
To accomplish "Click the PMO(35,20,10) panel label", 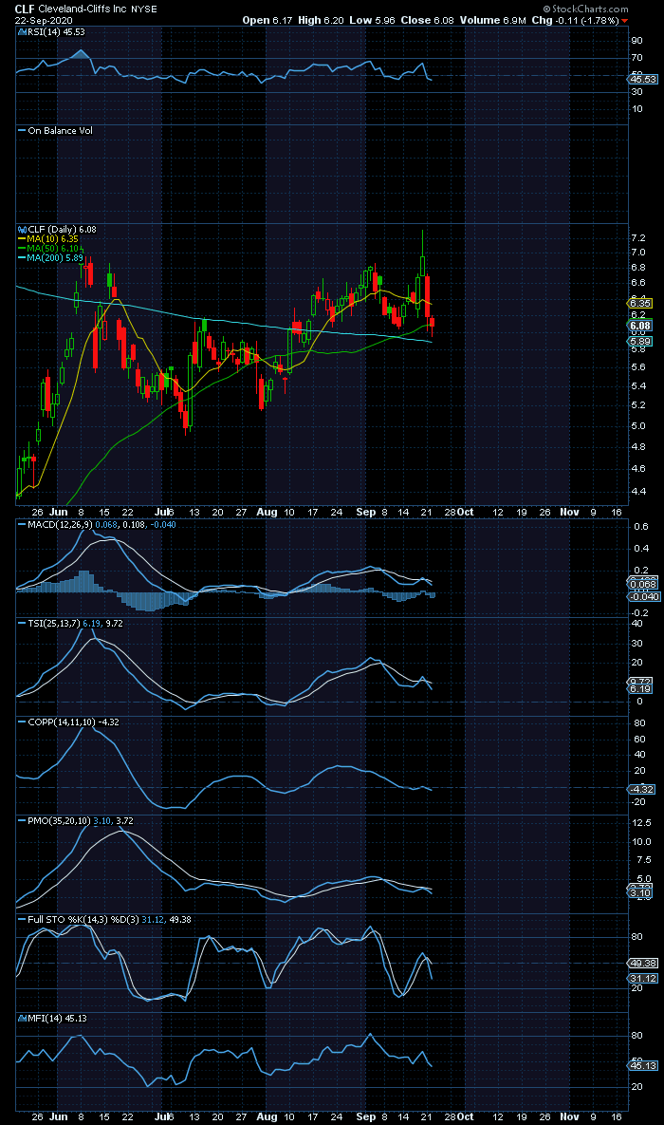I will (x=59, y=820).
